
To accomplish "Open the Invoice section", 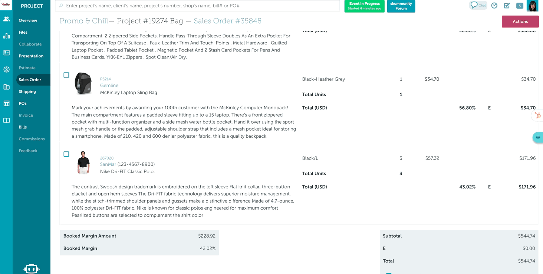I will [x=26, y=115].
